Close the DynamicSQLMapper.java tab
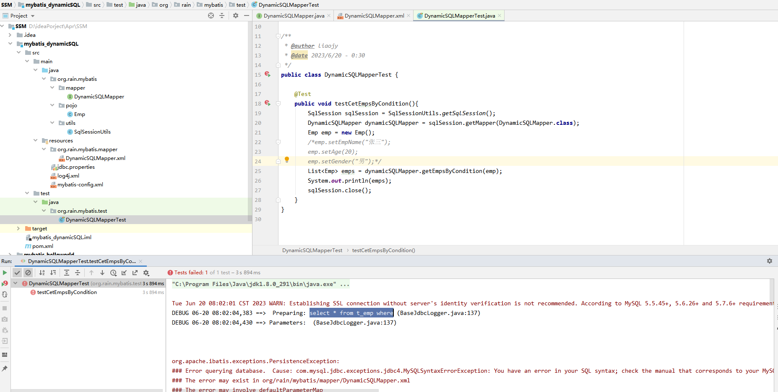 pyautogui.click(x=329, y=16)
